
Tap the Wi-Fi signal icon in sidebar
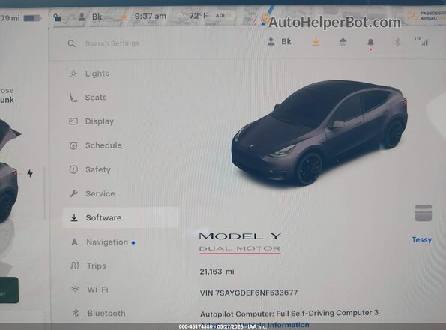(75, 289)
